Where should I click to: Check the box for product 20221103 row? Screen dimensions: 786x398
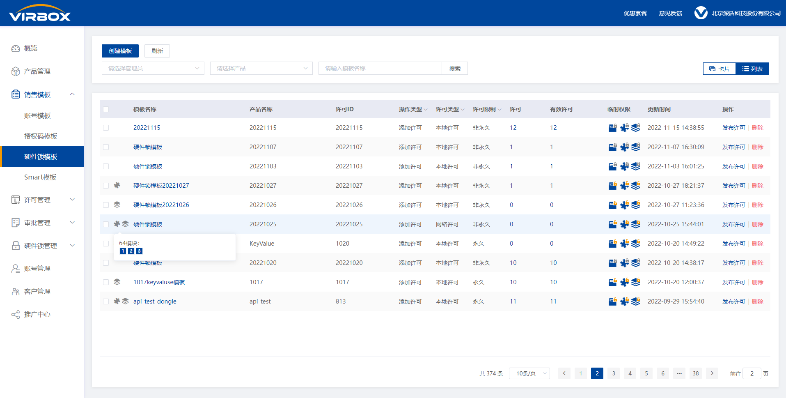106,166
